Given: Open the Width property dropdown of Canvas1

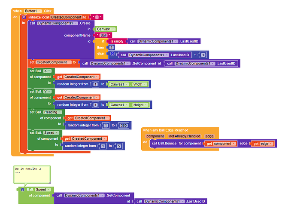Looking at the screenshot, I should (x=140, y=84).
